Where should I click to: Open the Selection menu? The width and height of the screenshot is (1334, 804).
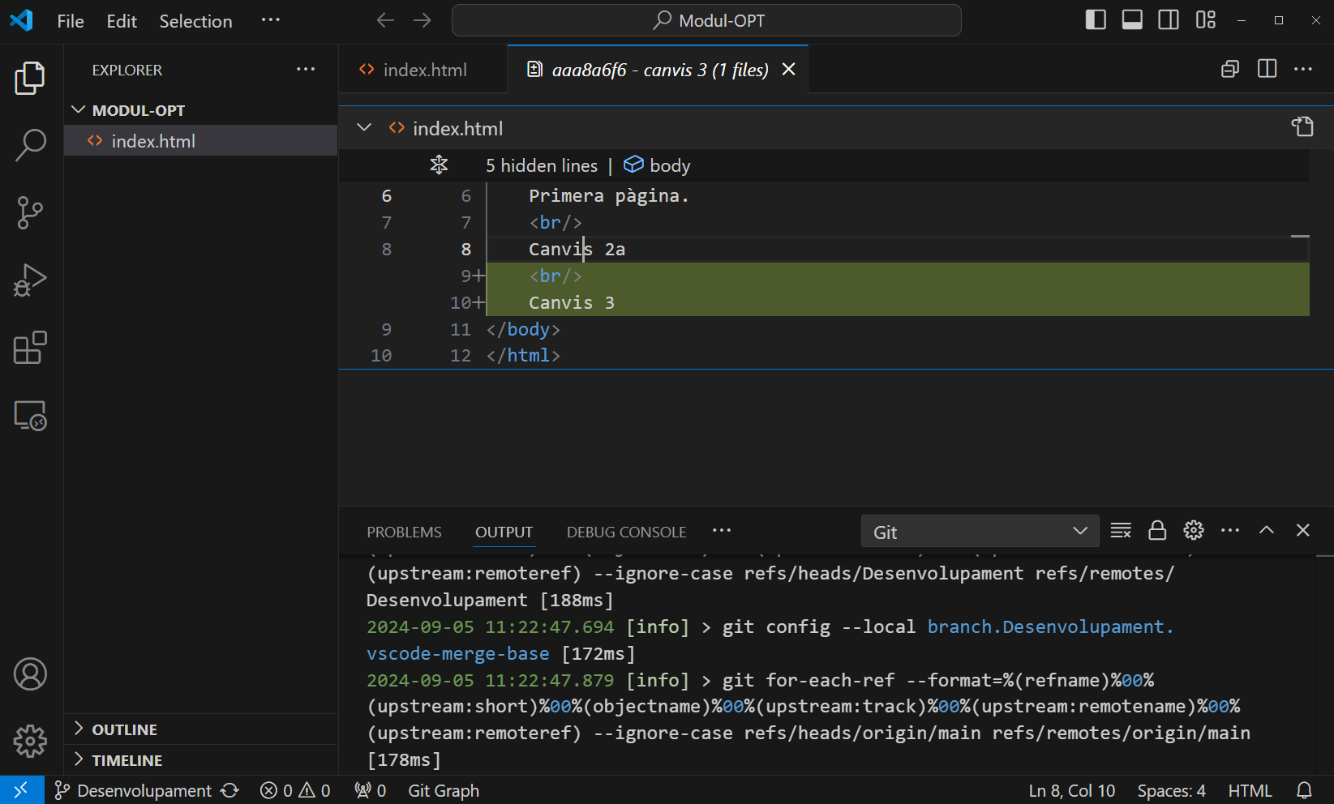195,21
